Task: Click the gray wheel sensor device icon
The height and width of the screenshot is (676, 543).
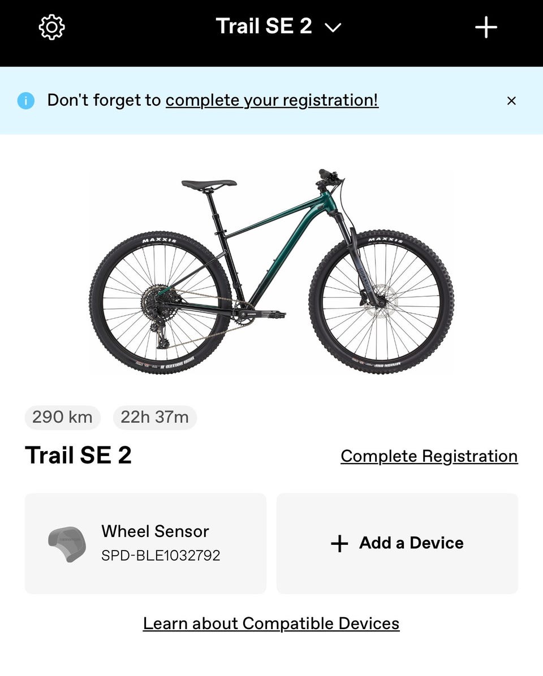Action: [67, 544]
